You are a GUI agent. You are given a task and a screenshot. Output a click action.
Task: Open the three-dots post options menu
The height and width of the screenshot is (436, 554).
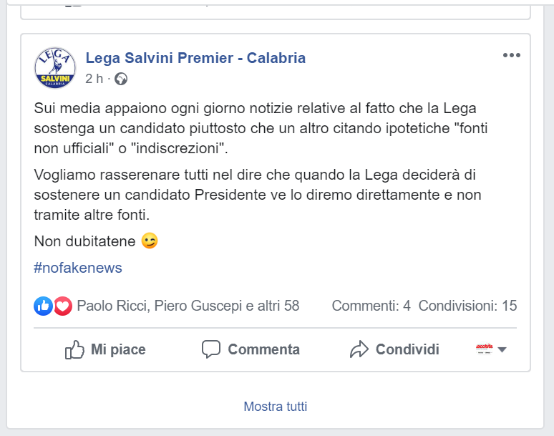[x=511, y=55]
